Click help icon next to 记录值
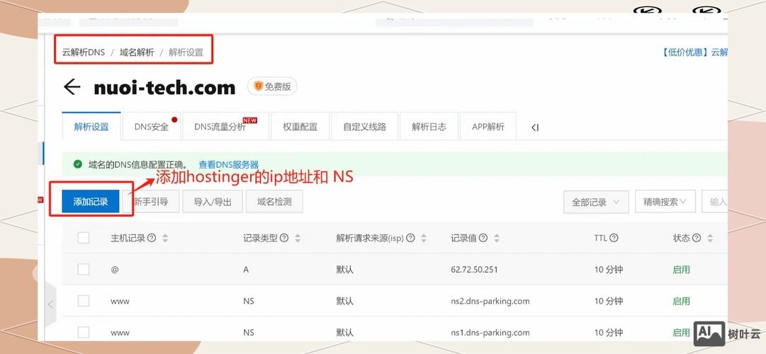The image size is (766, 354). click(x=483, y=238)
